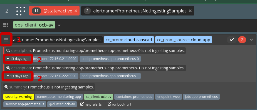Click job: app-prometheus label
This screenshot has height=110, width=257.
(x=201, y=97)
